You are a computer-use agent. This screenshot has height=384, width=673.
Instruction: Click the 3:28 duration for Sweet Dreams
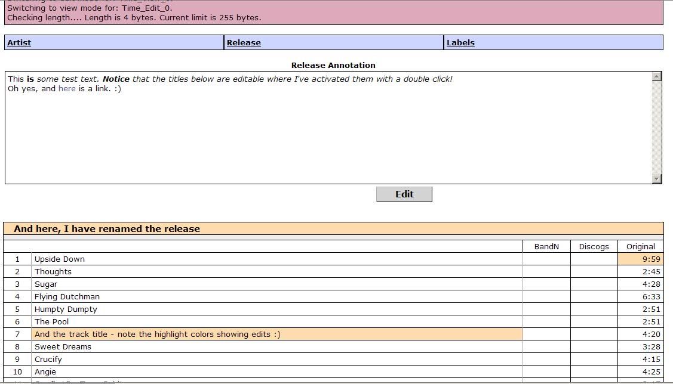point(651,346)
